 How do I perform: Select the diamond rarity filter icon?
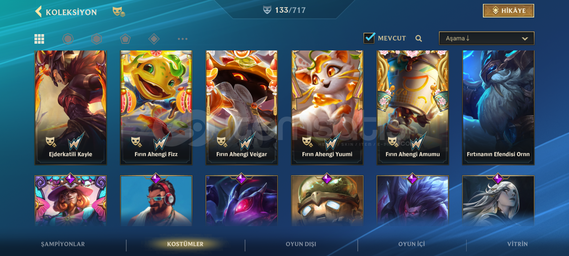pyautogui.click(x=154, y=39)
